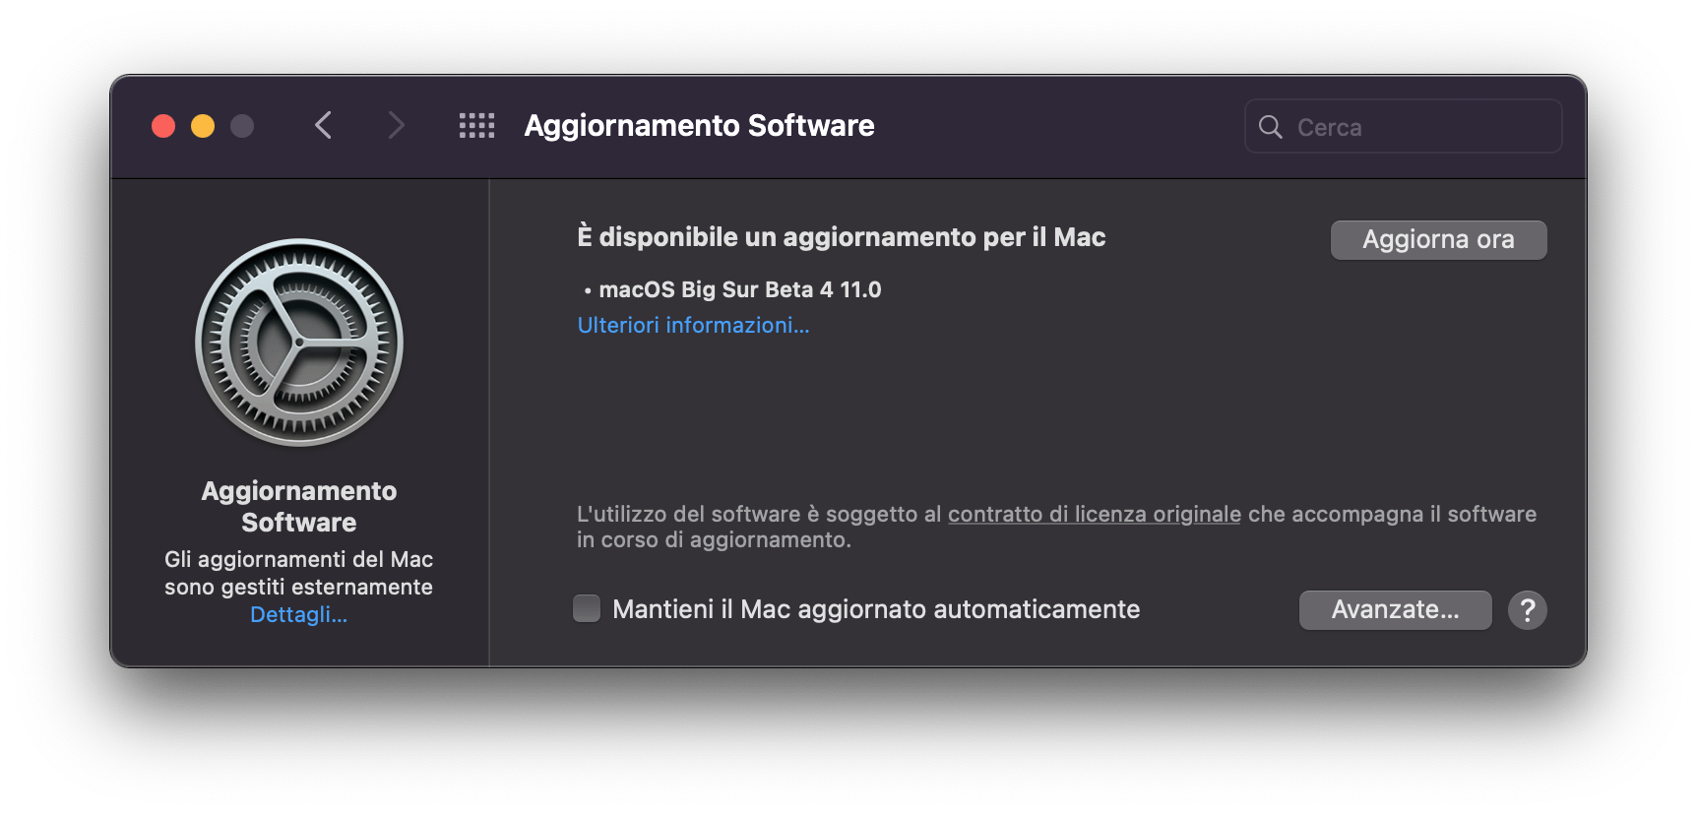Image resolution: width=1697 pixels, height=813 pixels.
Task: Open the Ulteriori informazioni... link
Action: coord(693,325)
